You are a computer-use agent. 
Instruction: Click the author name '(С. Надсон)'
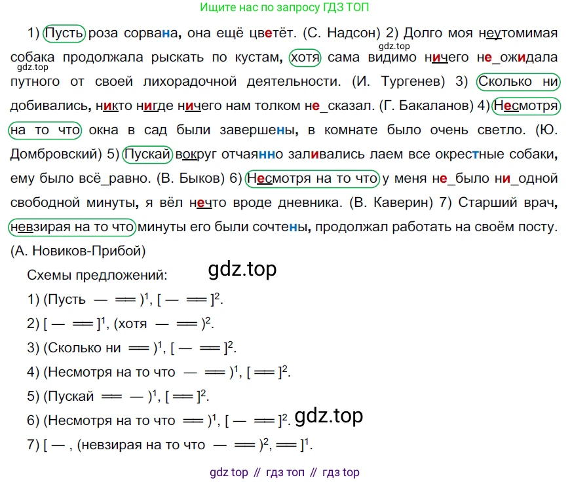click(x=341, y=33)
